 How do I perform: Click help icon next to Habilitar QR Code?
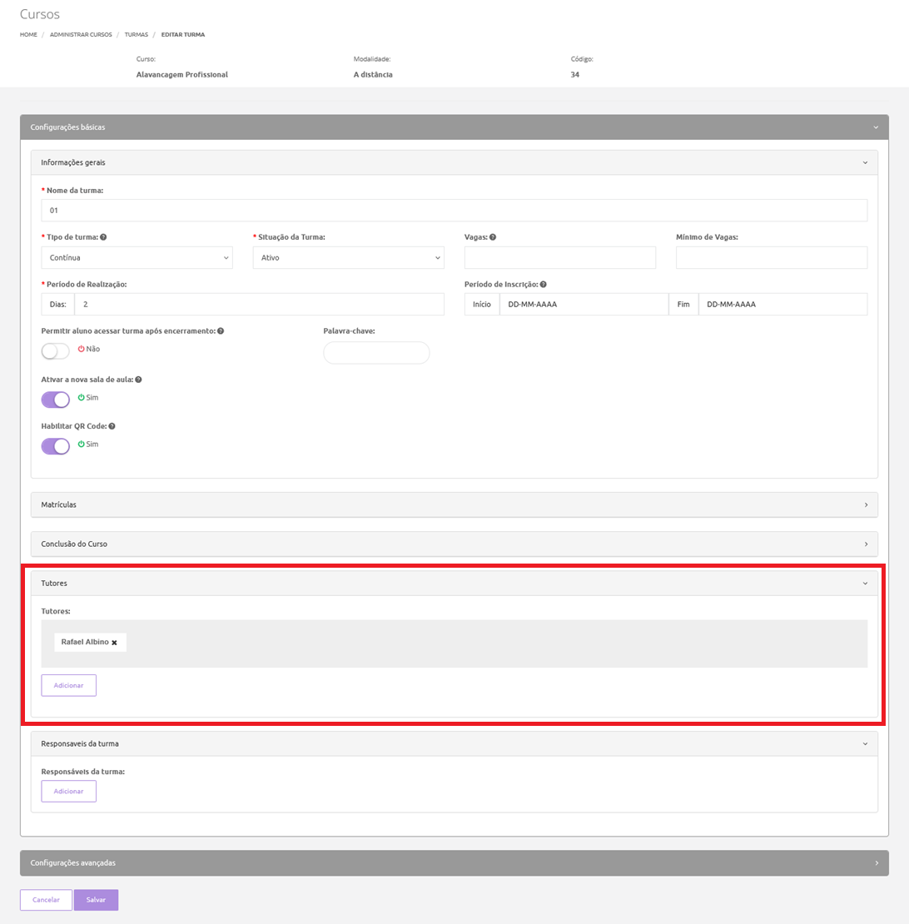click(x=112, y=426)
